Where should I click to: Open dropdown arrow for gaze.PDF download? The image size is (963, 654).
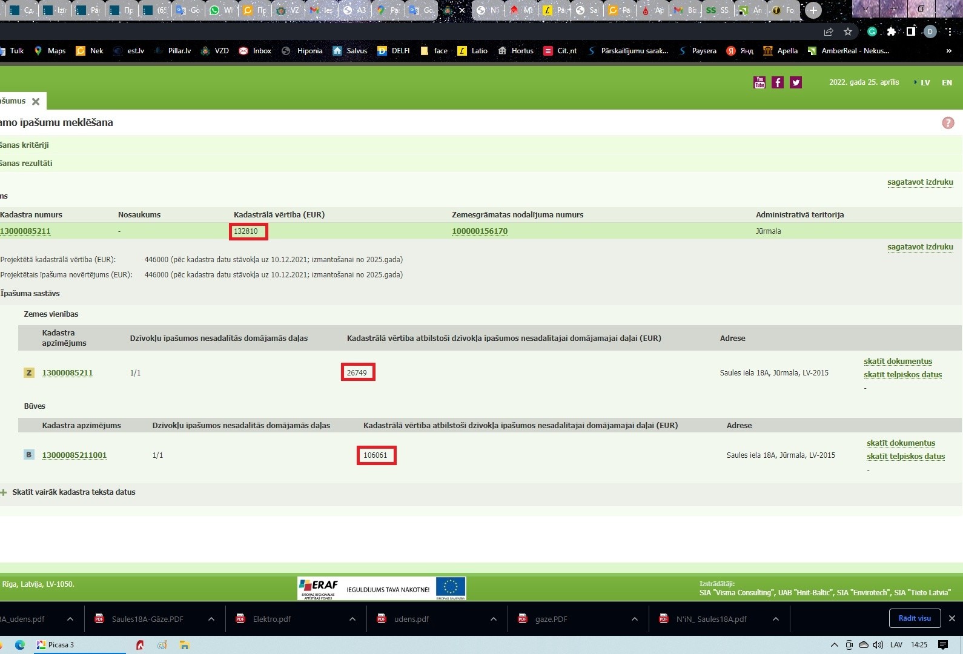click(x=634, y=619)
